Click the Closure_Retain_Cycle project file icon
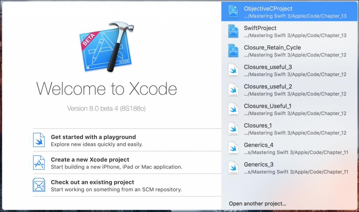The height and width of the screenshot is (212, 359). point(233,51)
